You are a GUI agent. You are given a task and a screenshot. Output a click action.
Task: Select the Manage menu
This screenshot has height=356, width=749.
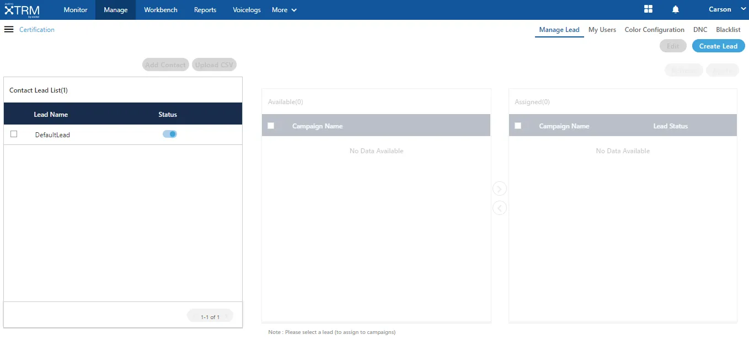coord(116,10)
